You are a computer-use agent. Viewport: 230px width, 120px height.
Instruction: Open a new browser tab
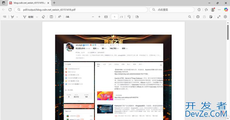coord(54,3)
